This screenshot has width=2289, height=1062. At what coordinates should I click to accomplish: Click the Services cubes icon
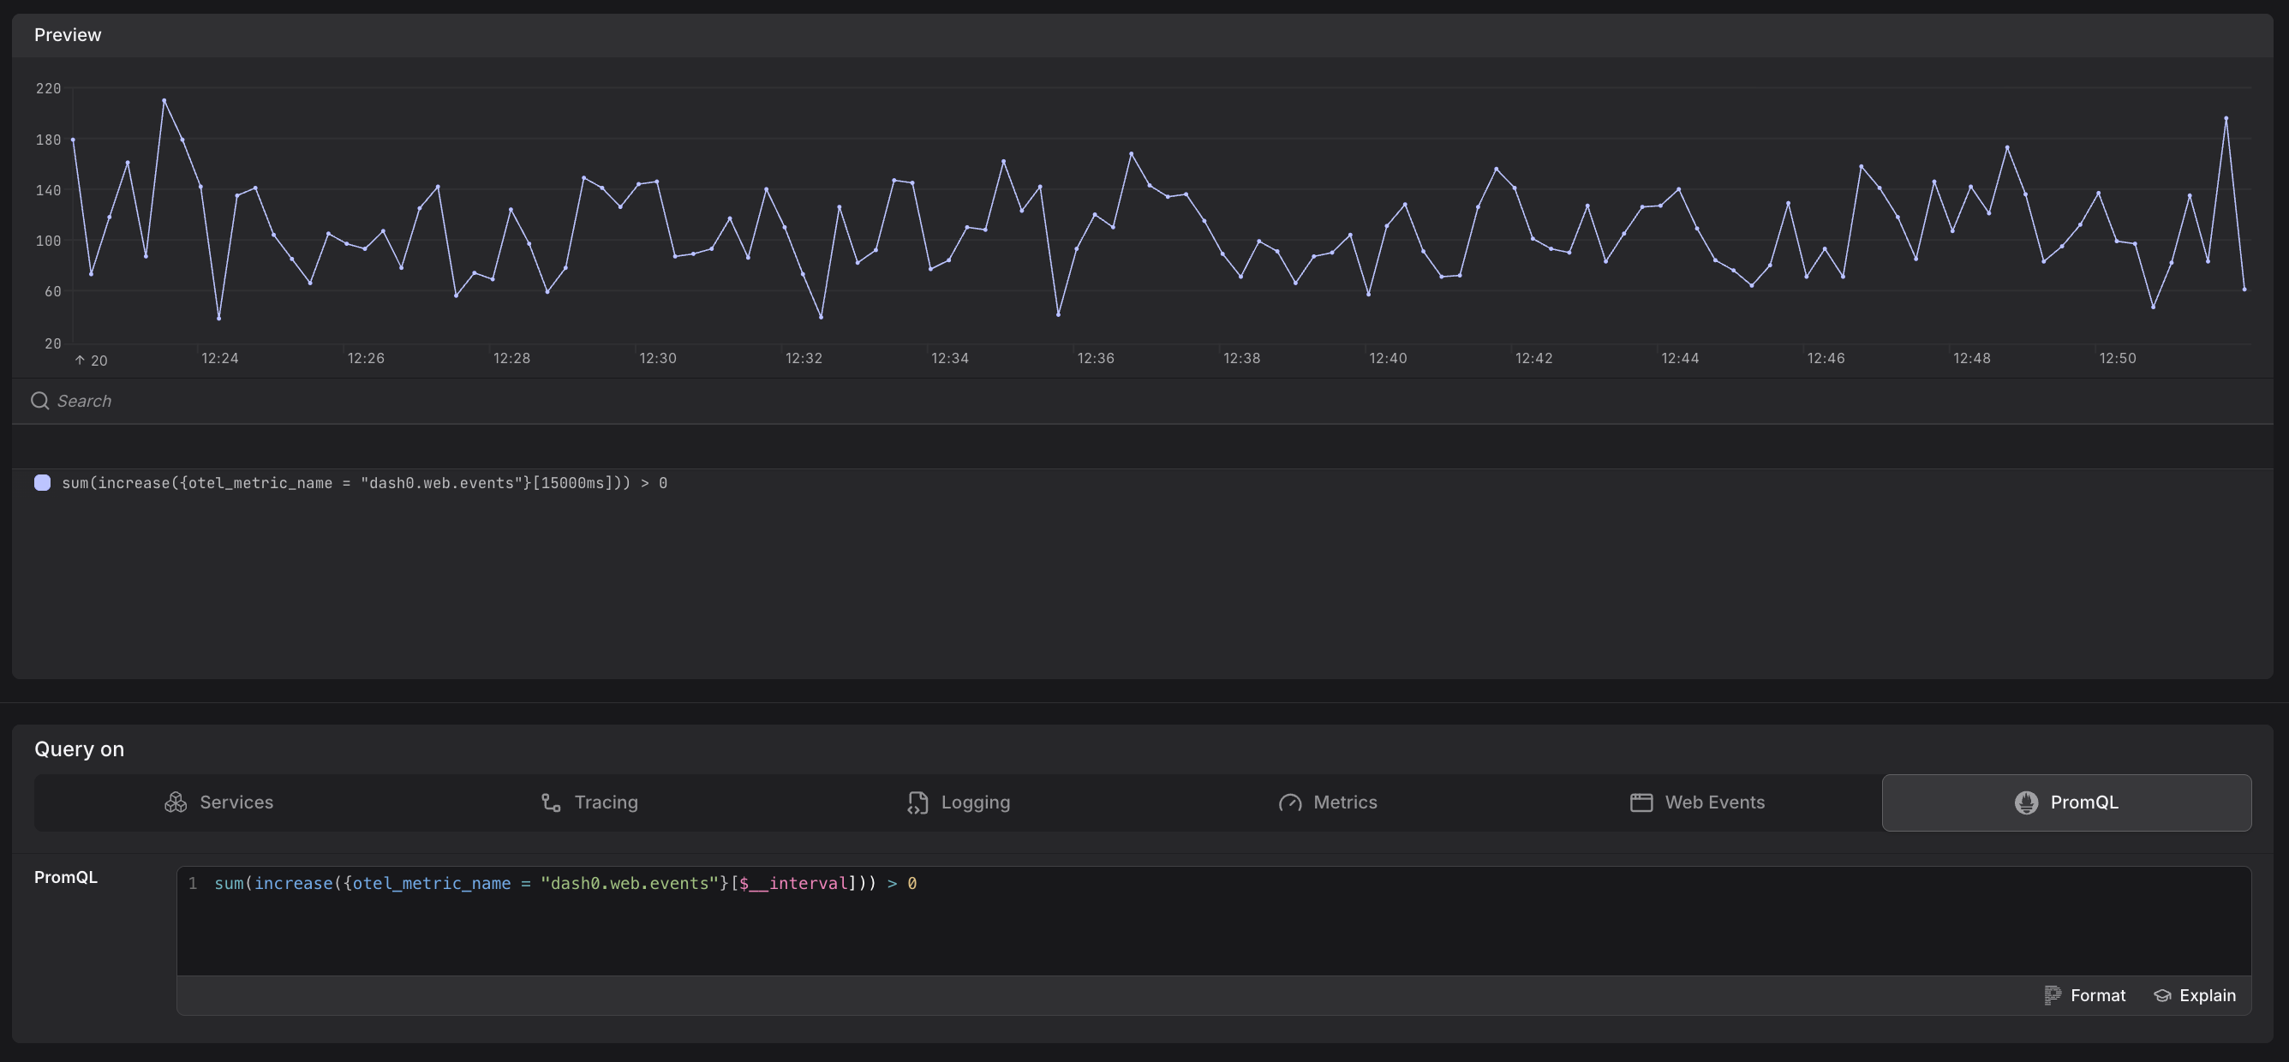point(175,802)
